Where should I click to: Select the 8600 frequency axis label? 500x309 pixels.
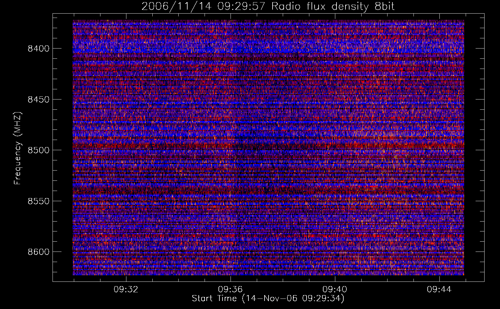point(39,252)
